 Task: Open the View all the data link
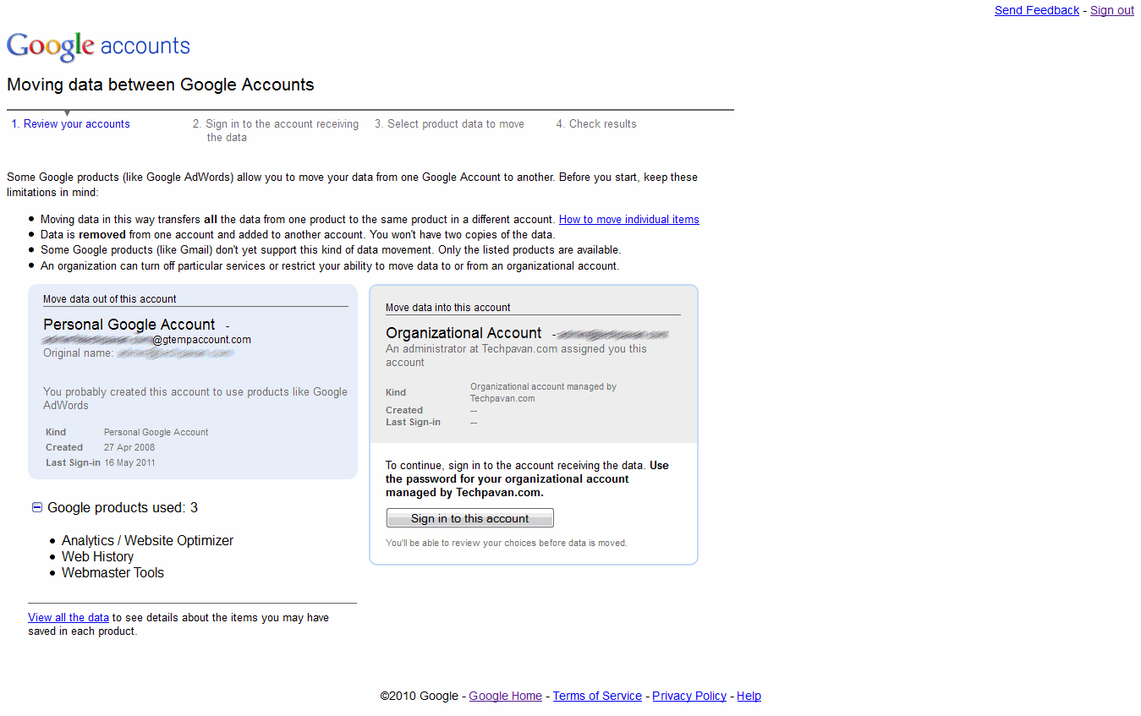[69, 617]
